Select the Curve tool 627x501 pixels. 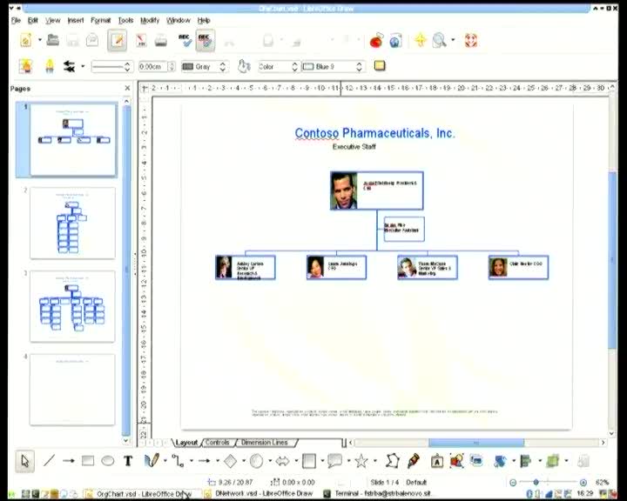click(x=152, y=461)
